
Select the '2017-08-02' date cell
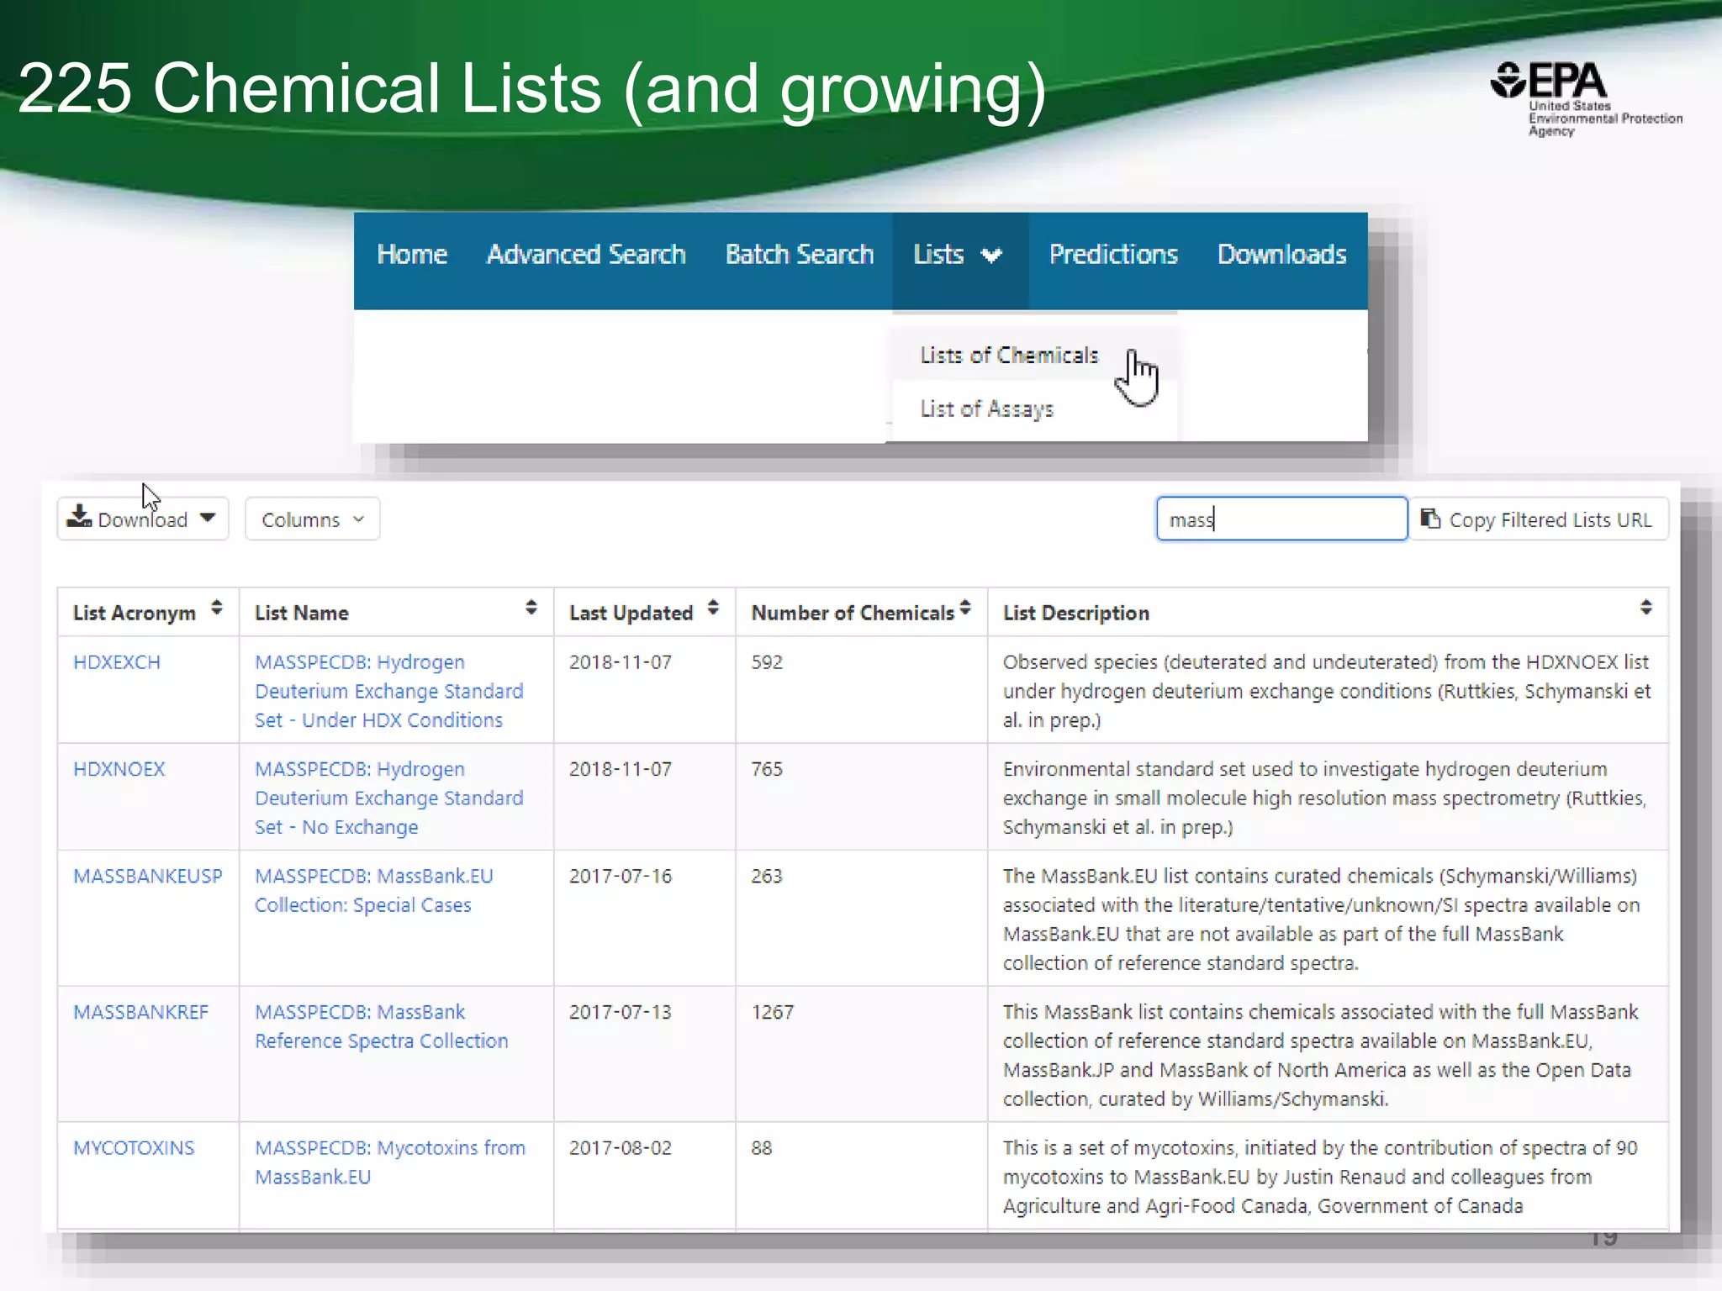pos(621,1148)
